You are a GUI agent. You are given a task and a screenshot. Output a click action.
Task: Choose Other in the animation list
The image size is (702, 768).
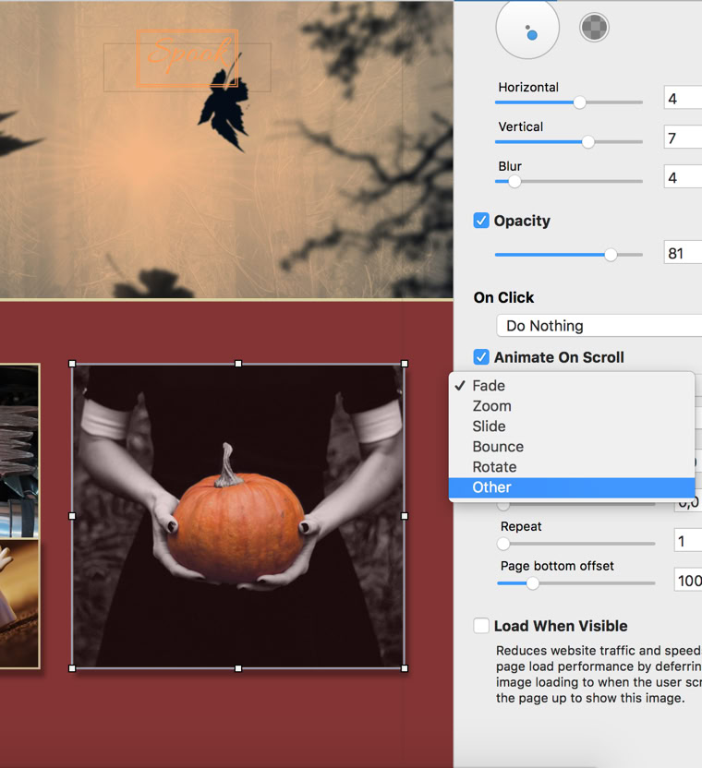point(491,487)
